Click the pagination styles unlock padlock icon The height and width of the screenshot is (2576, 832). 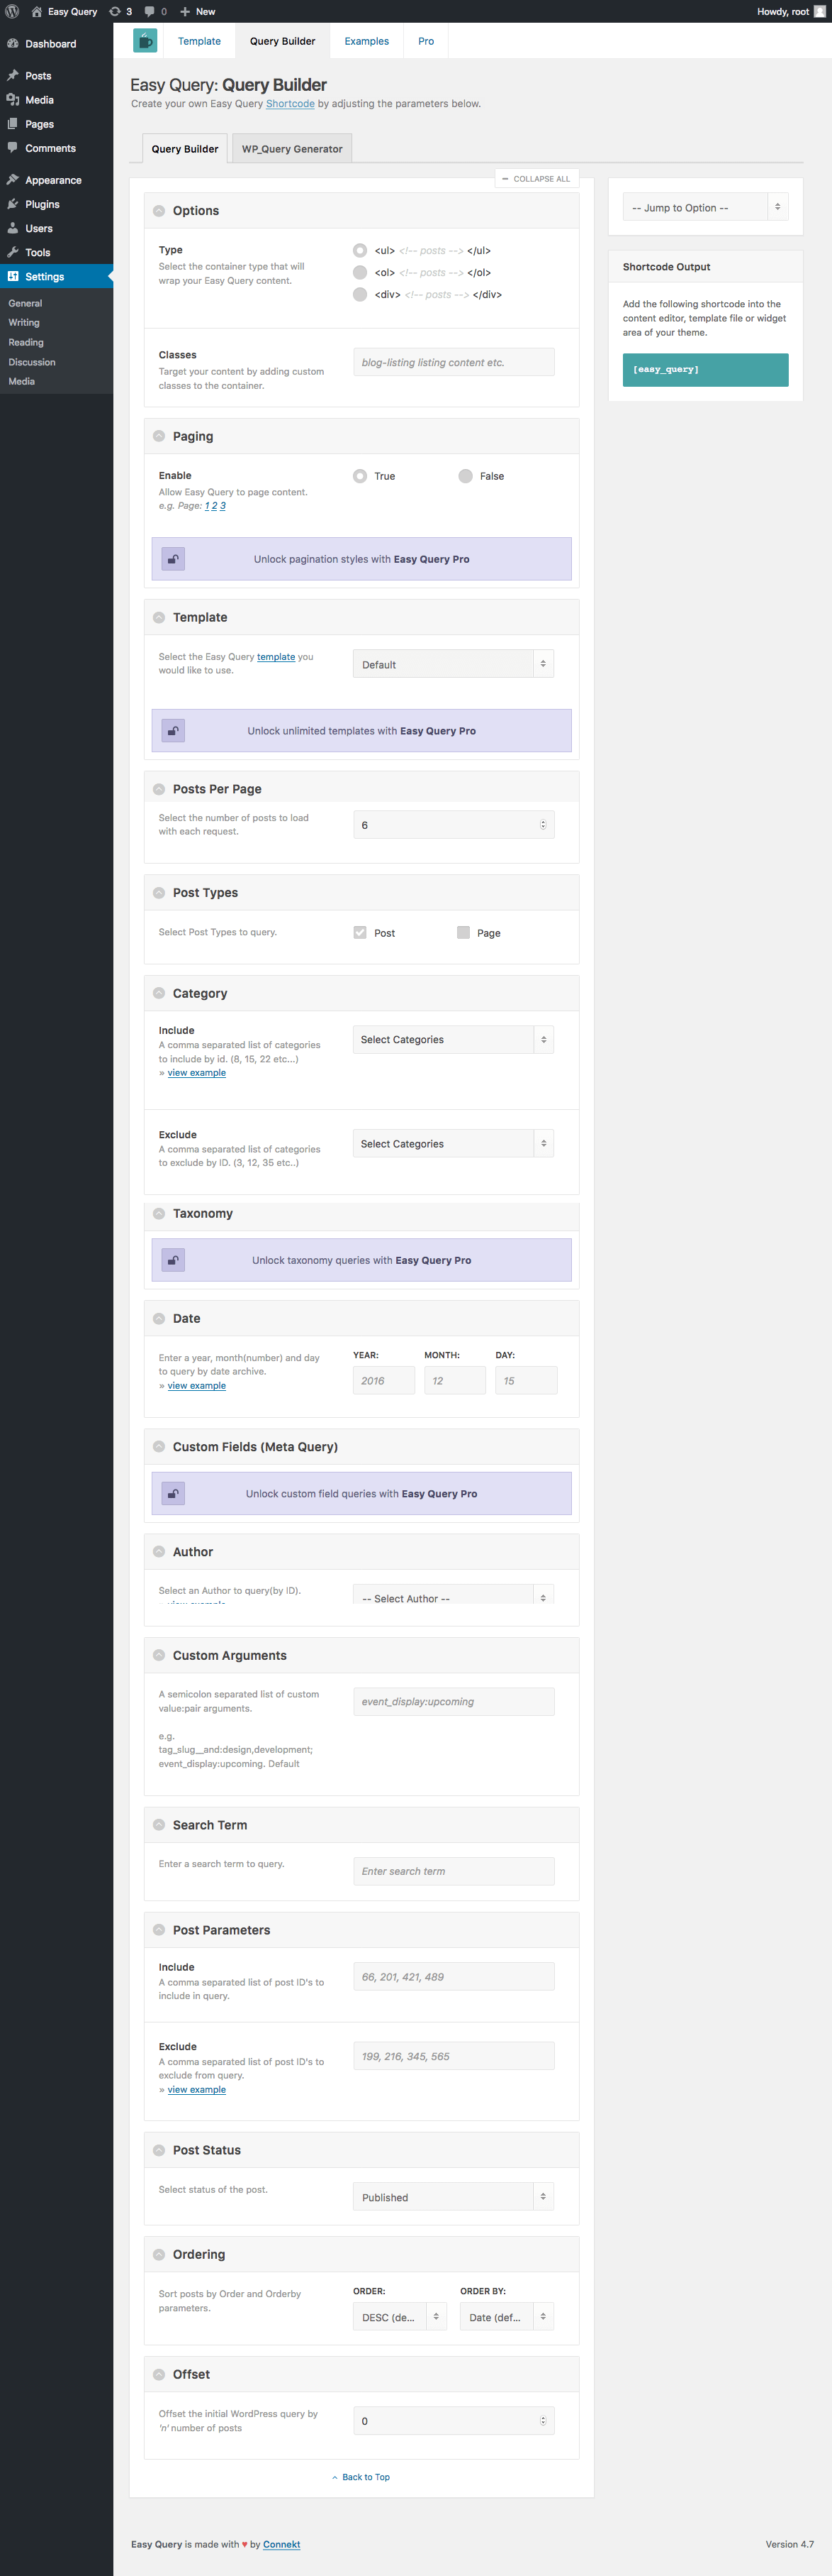pyautogui.click(x=174, y=559)
